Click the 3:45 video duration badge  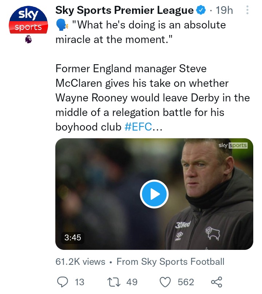[x=73, y=237]
